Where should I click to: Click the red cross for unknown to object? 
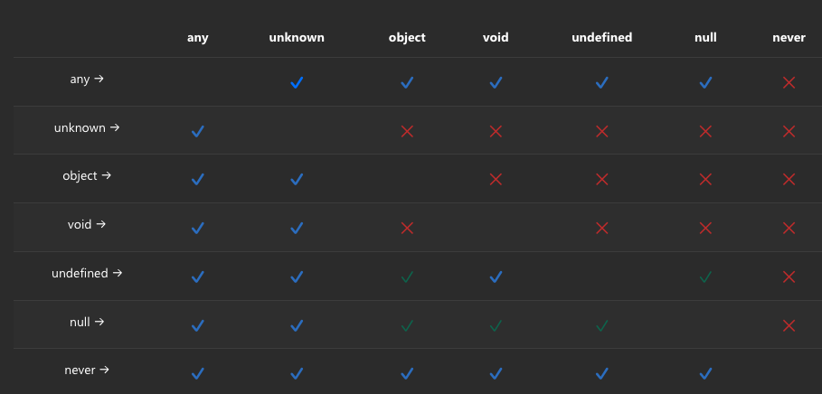pos(407,131)
